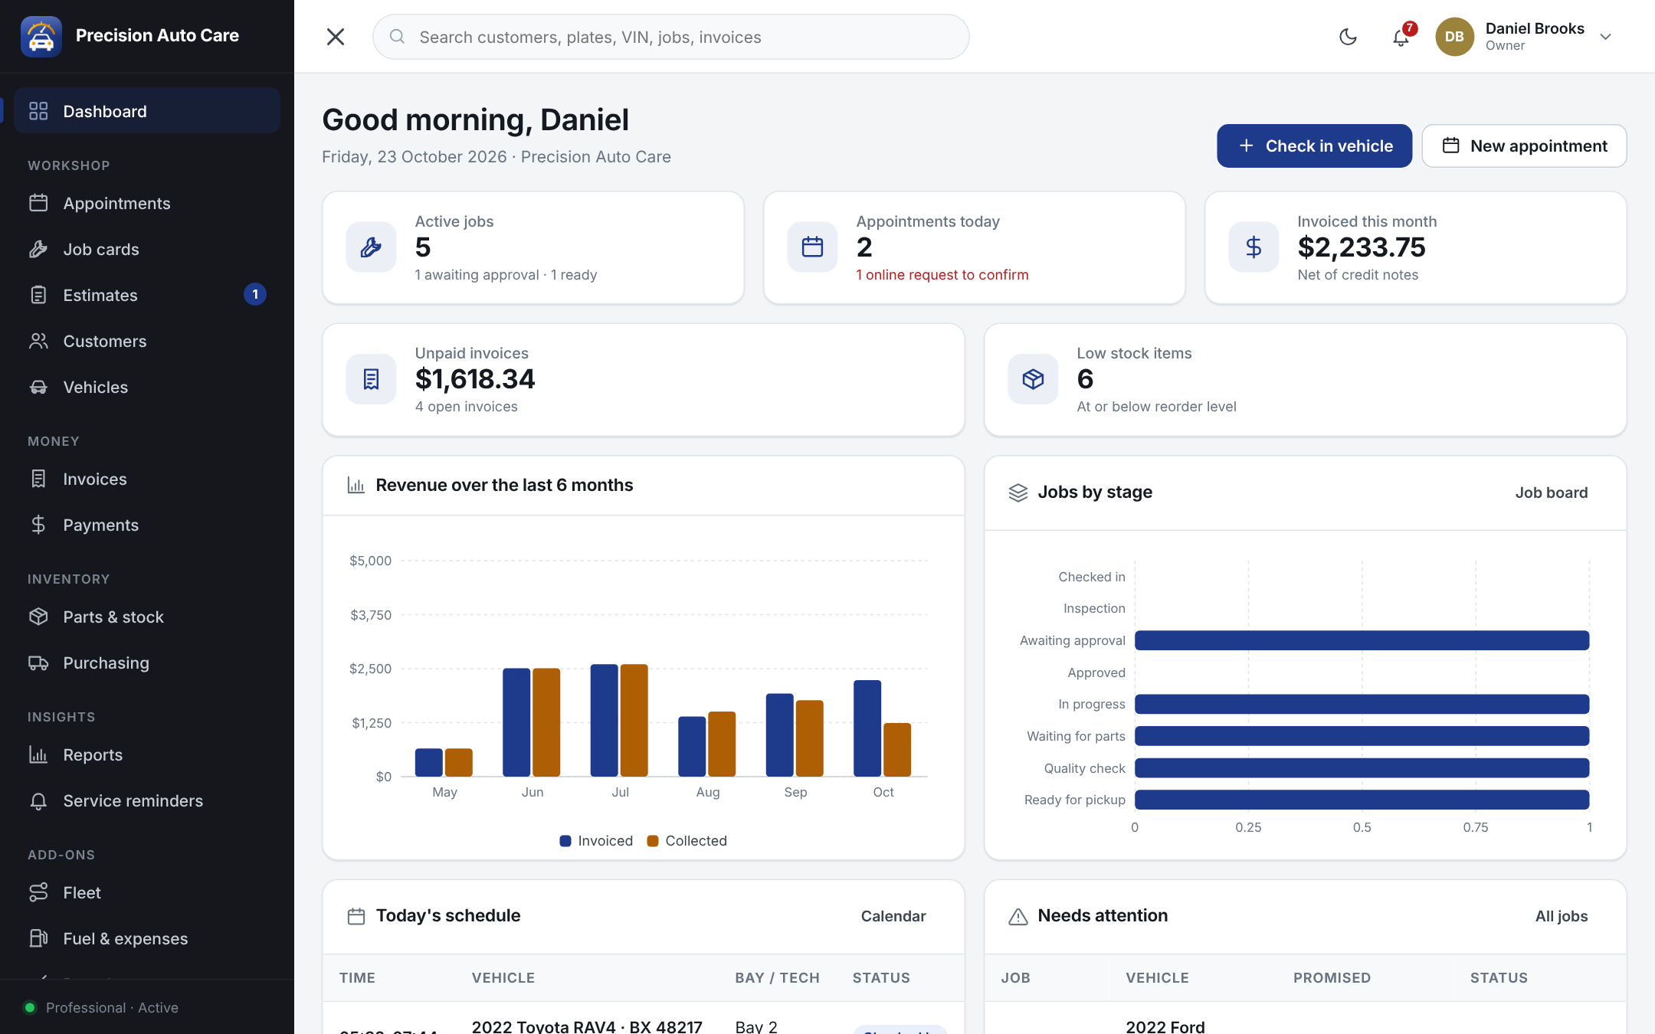
Task: Open All jobs link in Needs attention
Action: pos(1562,916)
